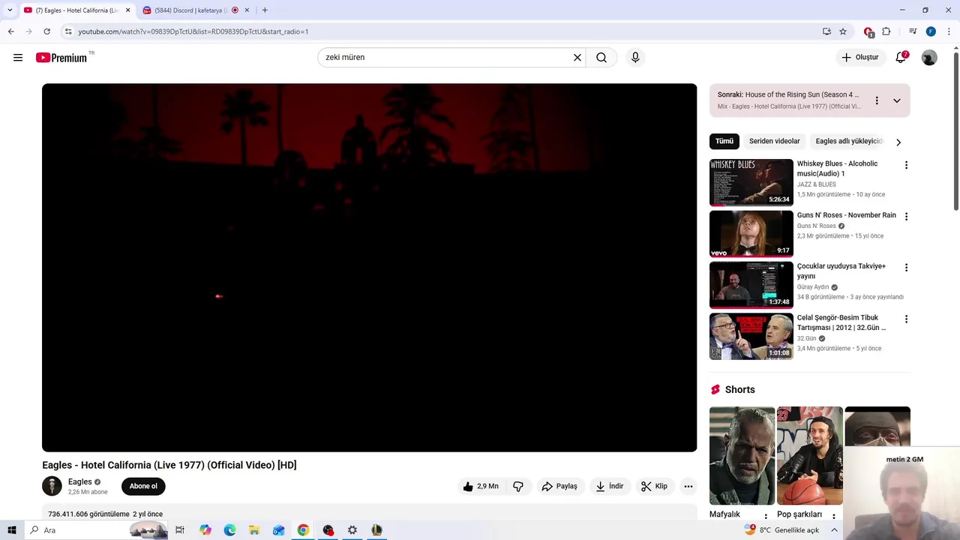This screenshot has height=540, width=960.
Task: Open the Eagles channel avatar
Action: pyautogui.click(x=52, y=486)
